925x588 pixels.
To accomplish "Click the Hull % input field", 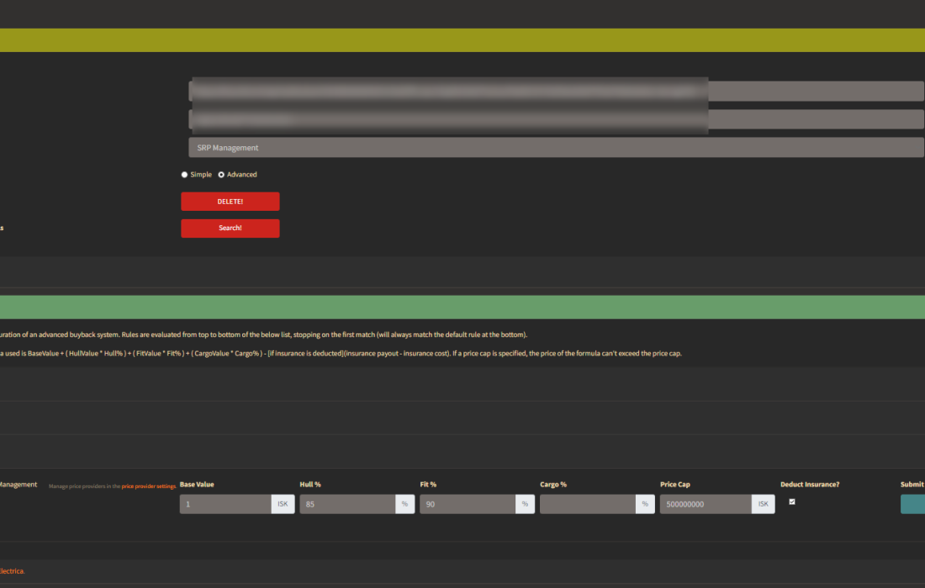I will pyautogui.click(x=346, y=504).
